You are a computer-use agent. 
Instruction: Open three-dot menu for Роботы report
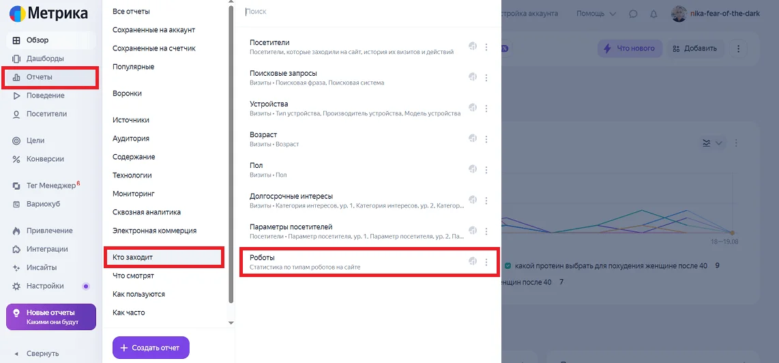coord(486,262)
